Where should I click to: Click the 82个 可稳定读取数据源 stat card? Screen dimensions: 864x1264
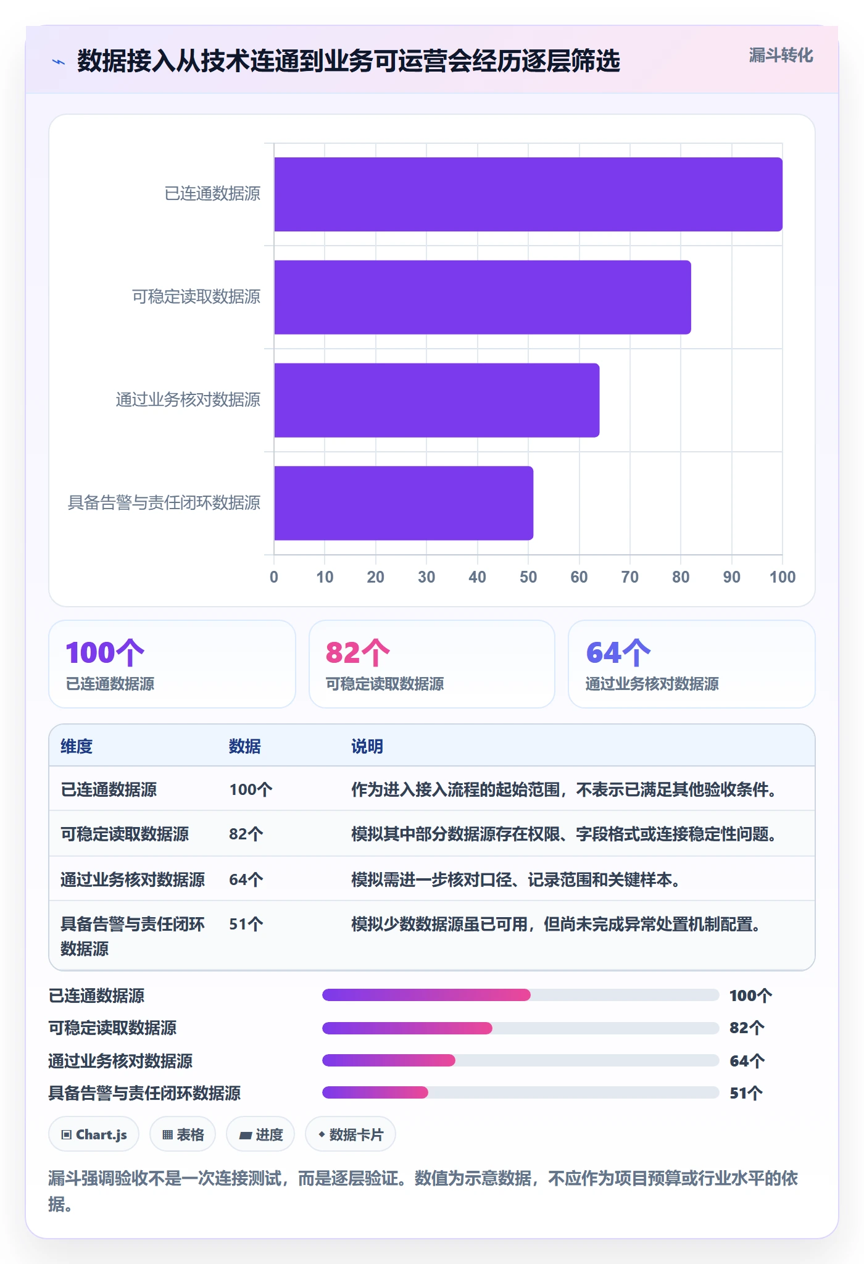pyautogui.click(x=432, y=664)
